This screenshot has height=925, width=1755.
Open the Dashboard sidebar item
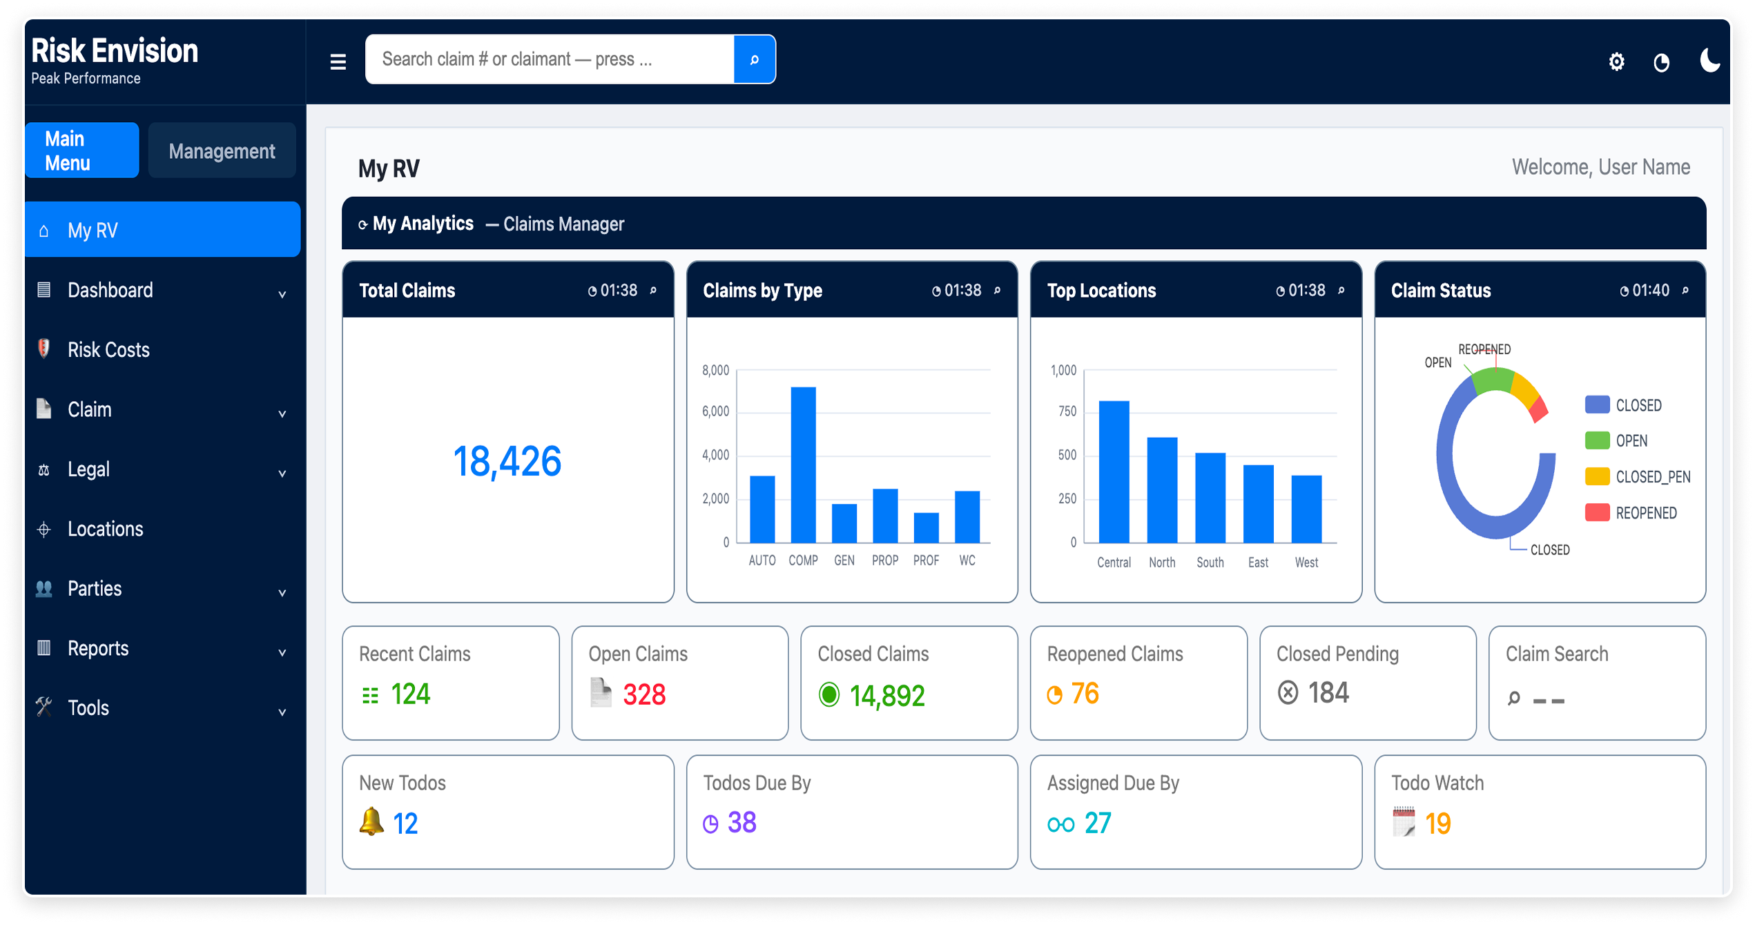click(162, 290)
